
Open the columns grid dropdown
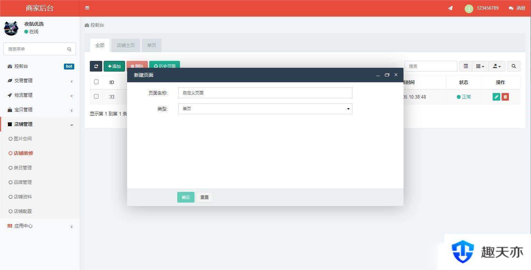click(x=480, y=66)
